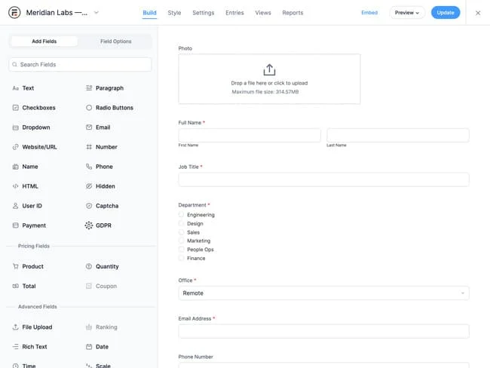This screenshot has width=490, height=368.
Task: Add a User ID field
Action: click(x=27, y=206)
